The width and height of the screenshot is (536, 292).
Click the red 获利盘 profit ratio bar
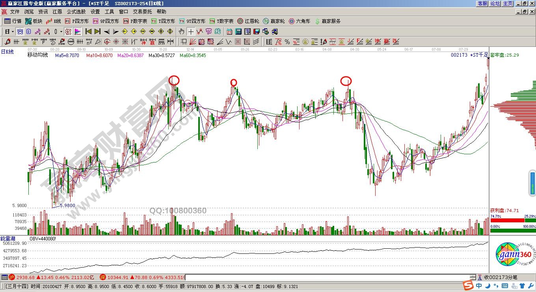click(x=506, y=220)
